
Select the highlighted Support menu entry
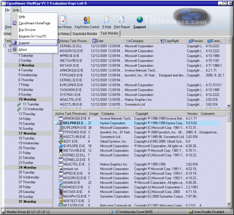coord(34,43)
